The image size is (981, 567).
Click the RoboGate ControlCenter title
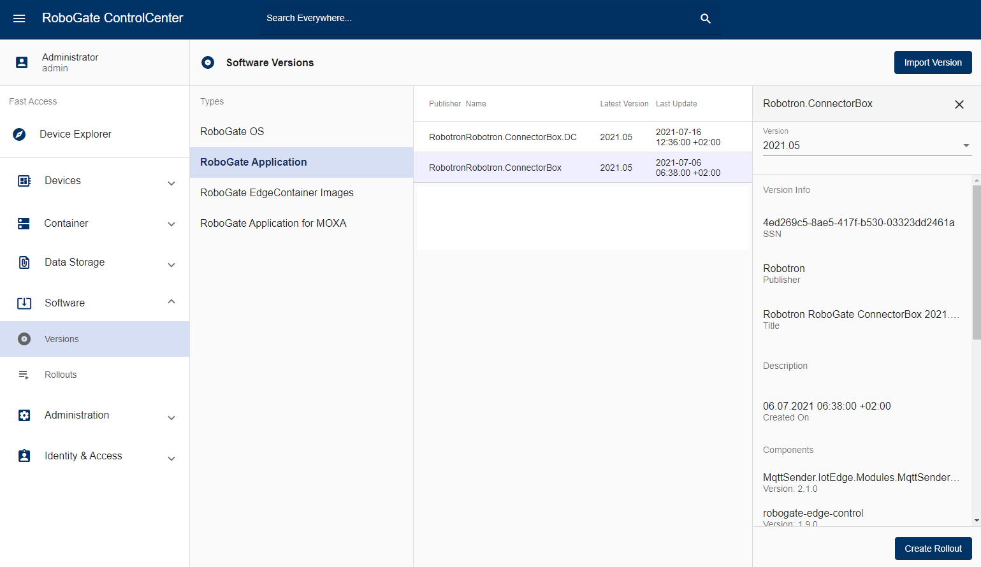pyautogui.click(x=112, y=18)
